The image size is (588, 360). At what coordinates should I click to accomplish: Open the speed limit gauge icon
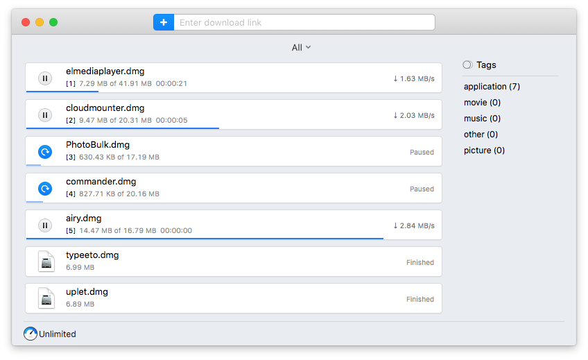pyautogui.click(x=31, y=334)
